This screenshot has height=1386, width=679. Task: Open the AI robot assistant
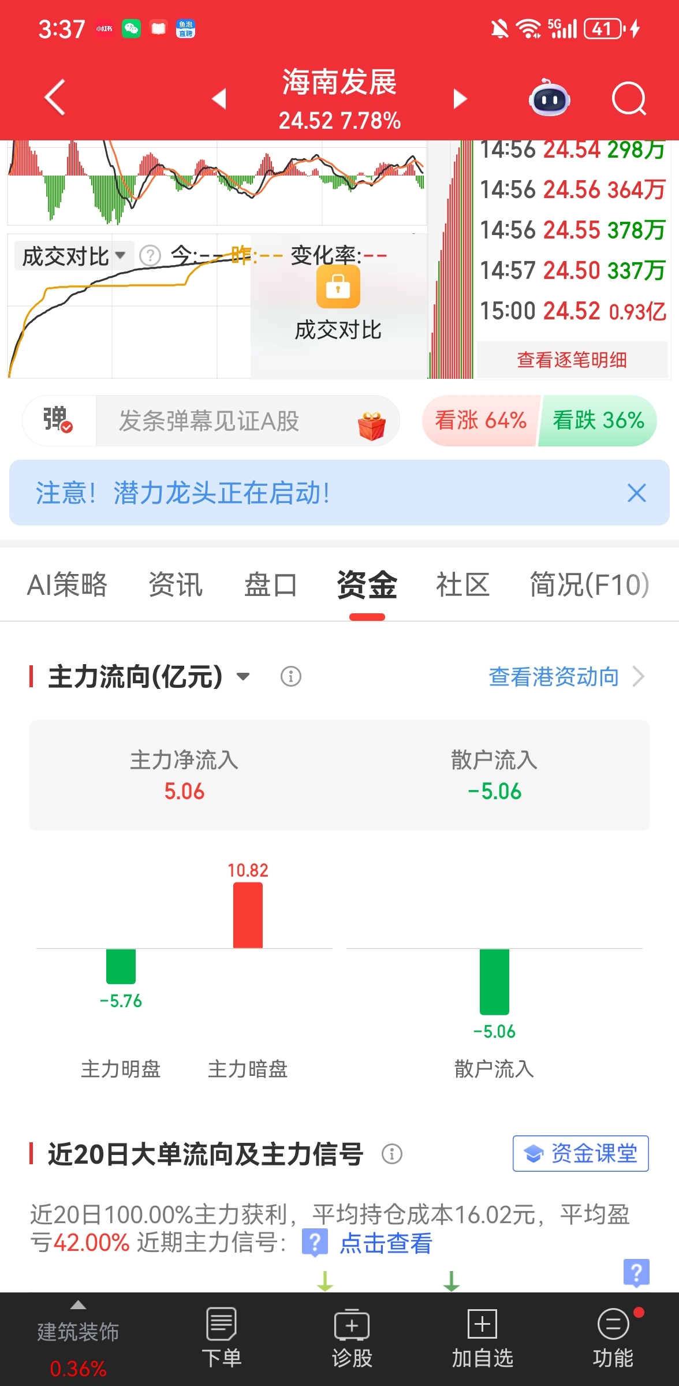click(549, 99)
